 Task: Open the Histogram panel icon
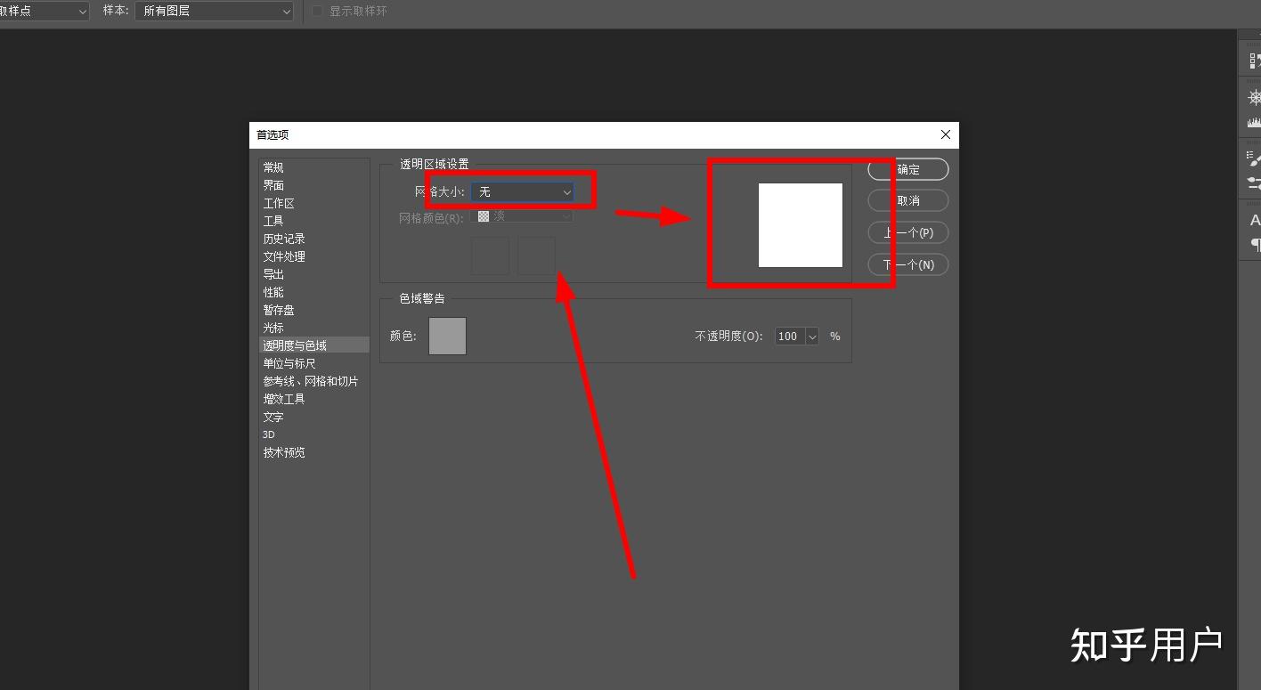[x=1255, y=122]
